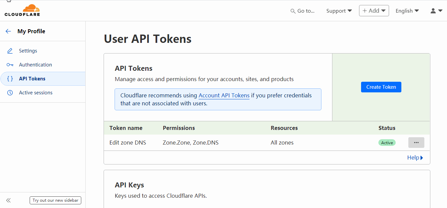Click the key icon next to Authentication
This screenshot has width=447, height=208.
tap(10, 65)
